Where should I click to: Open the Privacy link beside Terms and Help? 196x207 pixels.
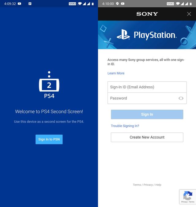[x=148, y=185]
